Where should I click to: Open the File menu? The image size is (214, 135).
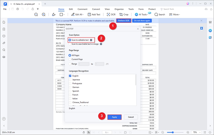[x=5, y=9]
